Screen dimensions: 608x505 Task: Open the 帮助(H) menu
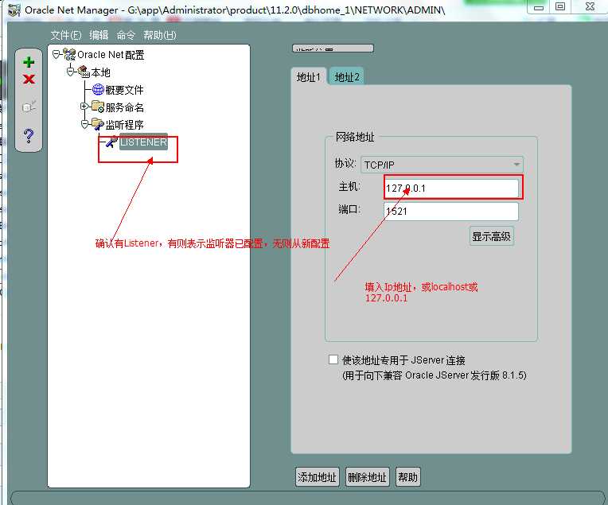point(160,35)
